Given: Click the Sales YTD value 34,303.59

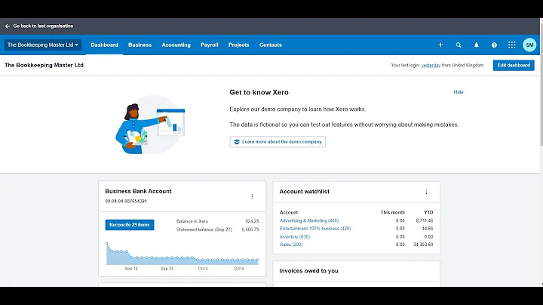Looking at the screenshot, I should tap(423, 245).
